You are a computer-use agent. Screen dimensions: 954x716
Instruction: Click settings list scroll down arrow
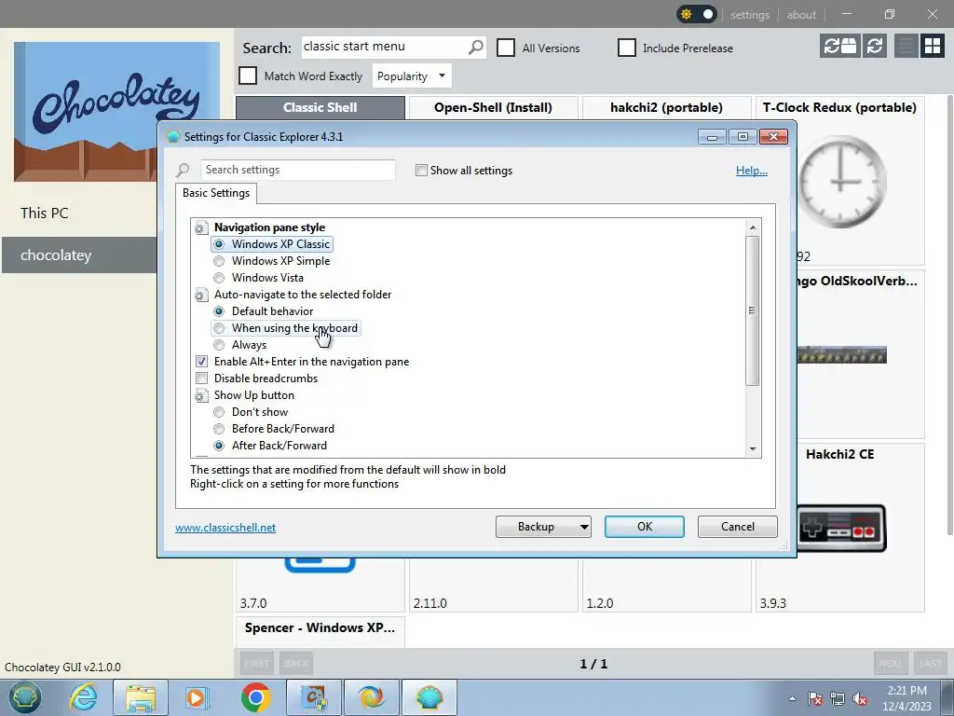click(753, 449)
